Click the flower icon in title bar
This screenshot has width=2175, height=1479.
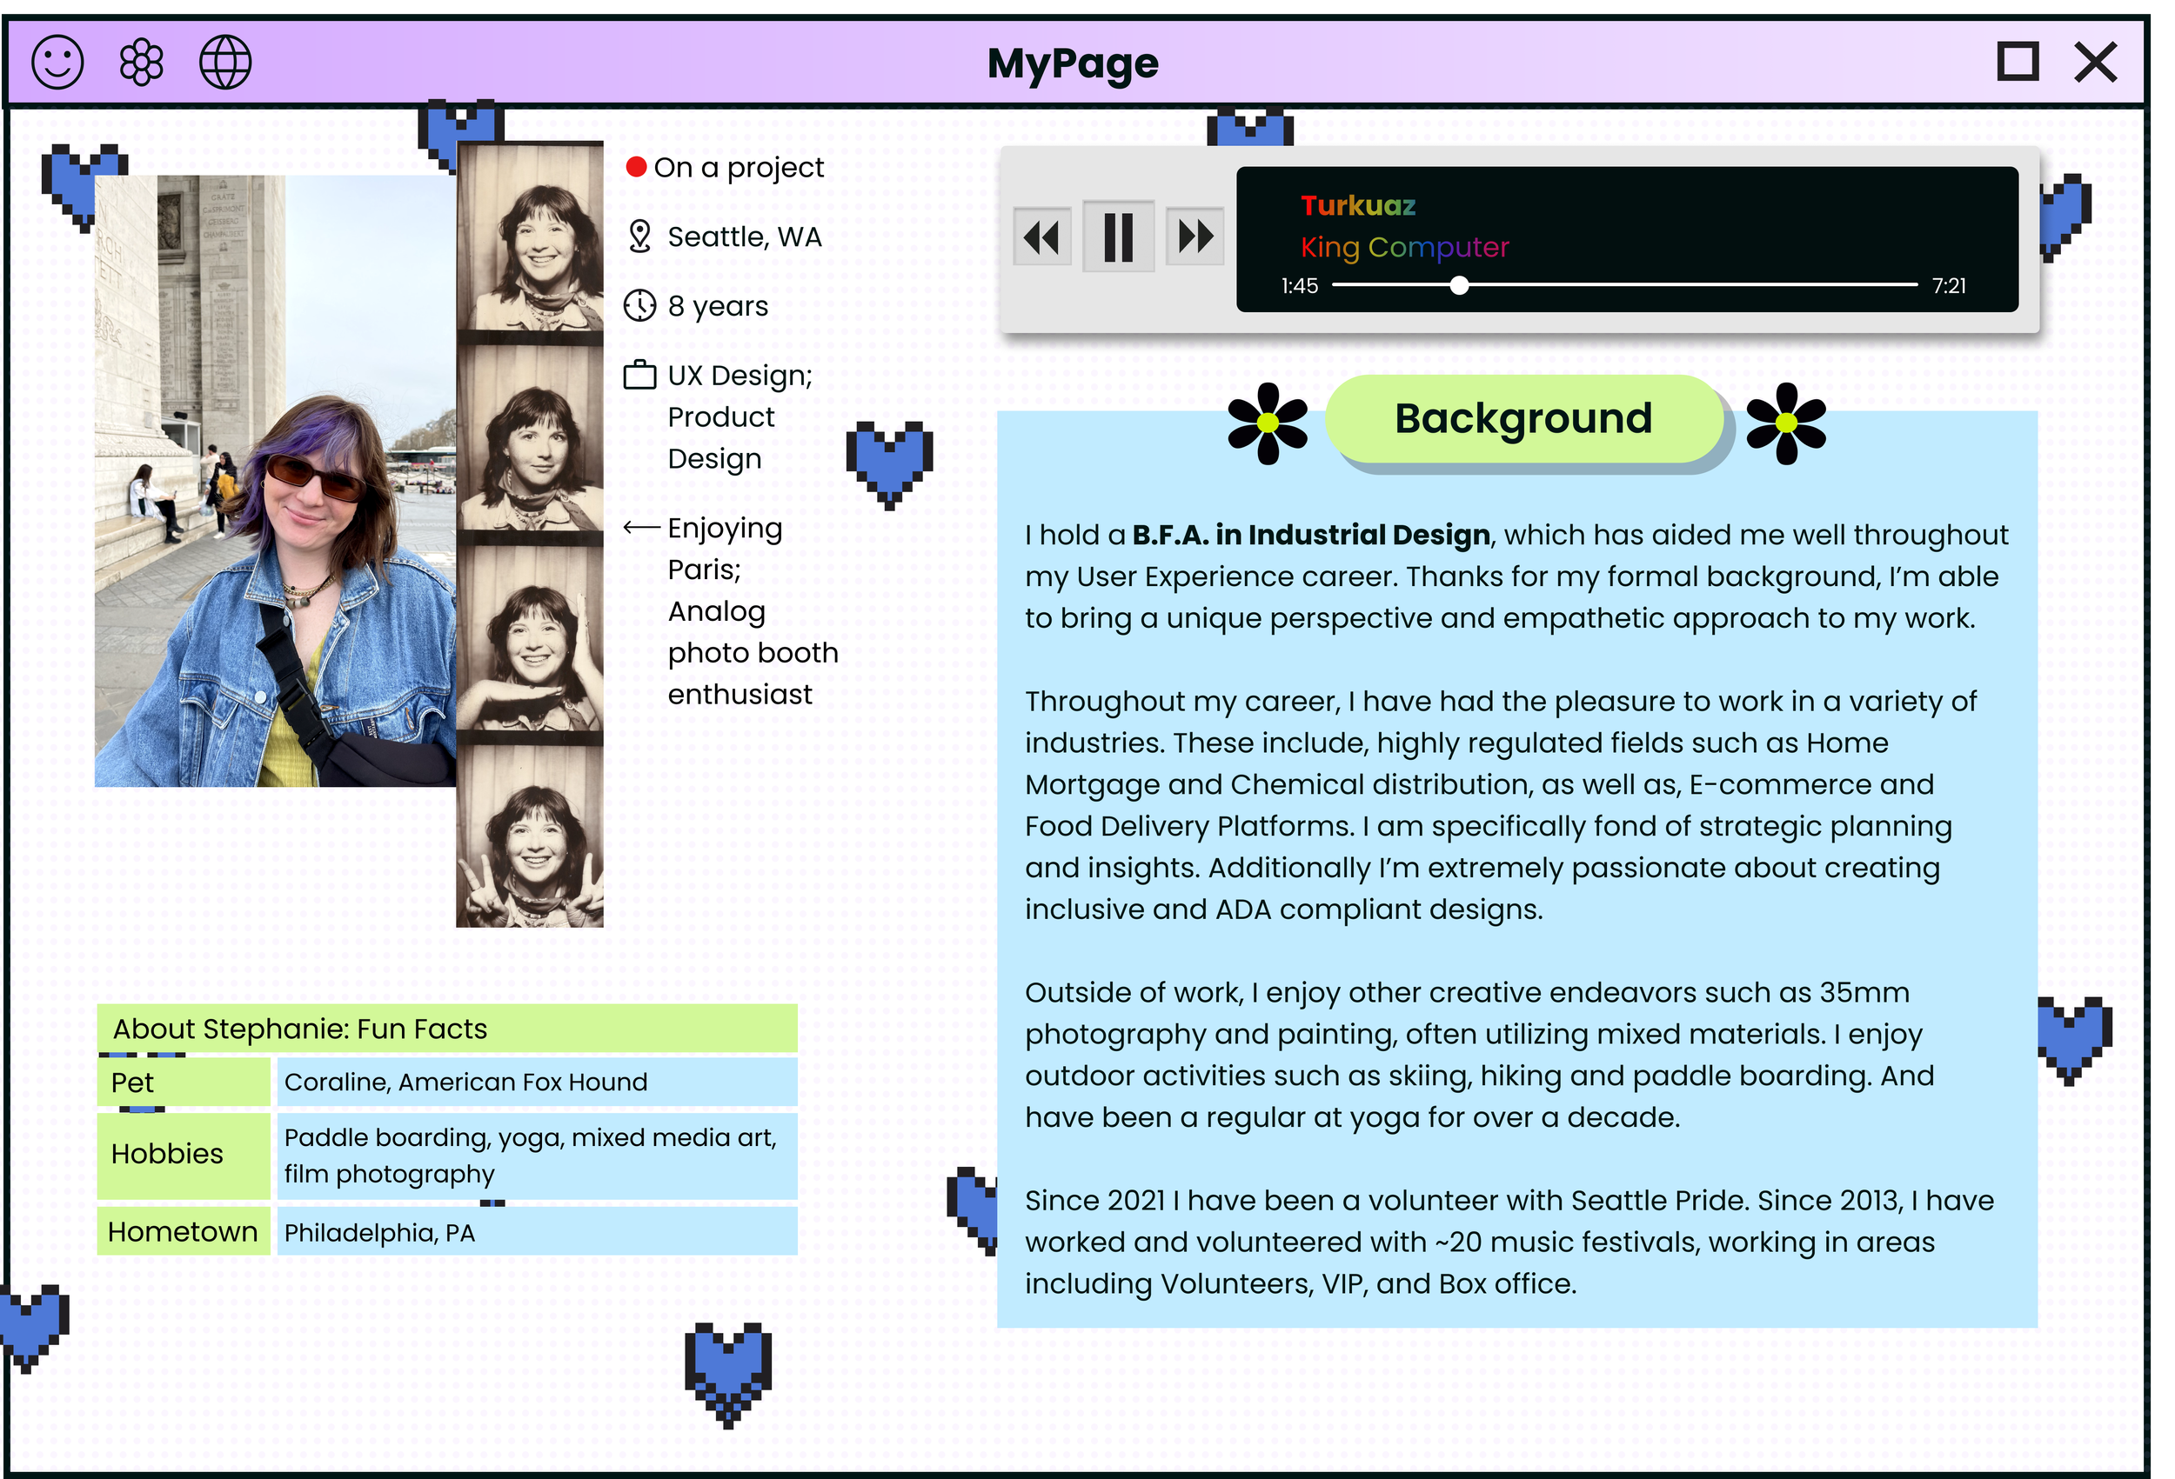[x=141, y=63]
